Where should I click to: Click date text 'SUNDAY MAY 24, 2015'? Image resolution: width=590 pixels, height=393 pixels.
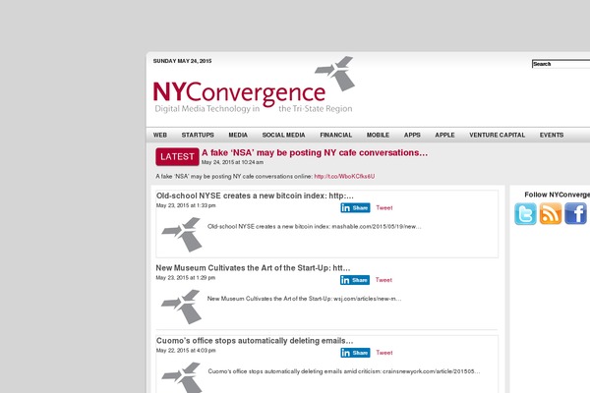point(182,61)
